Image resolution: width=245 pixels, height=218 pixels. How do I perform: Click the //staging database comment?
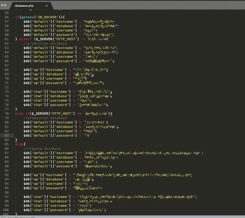tap(42, 149)
